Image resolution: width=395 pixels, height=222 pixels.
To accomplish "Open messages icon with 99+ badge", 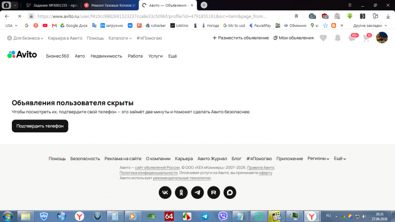I will pyautogui.click(x=353, y=37).
